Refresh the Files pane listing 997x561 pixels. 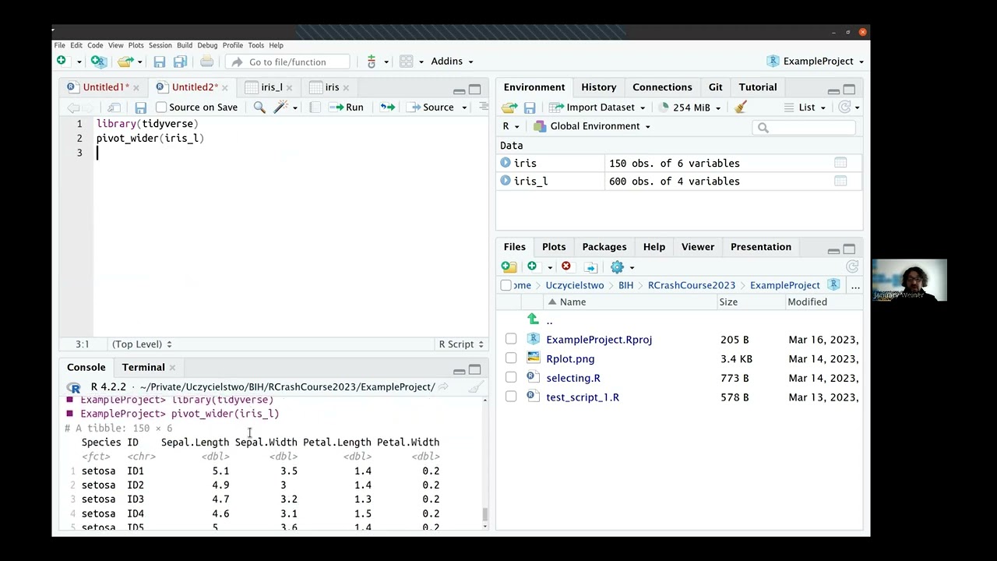pos(852,267)
